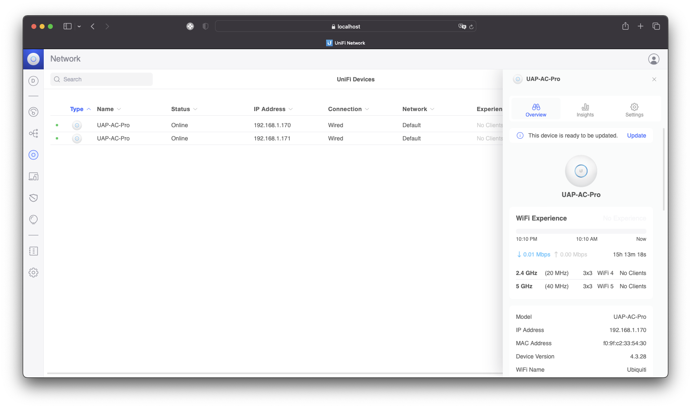691x408 pixels.
Task: Open the IP Address column dropdown
Action: 291,109
